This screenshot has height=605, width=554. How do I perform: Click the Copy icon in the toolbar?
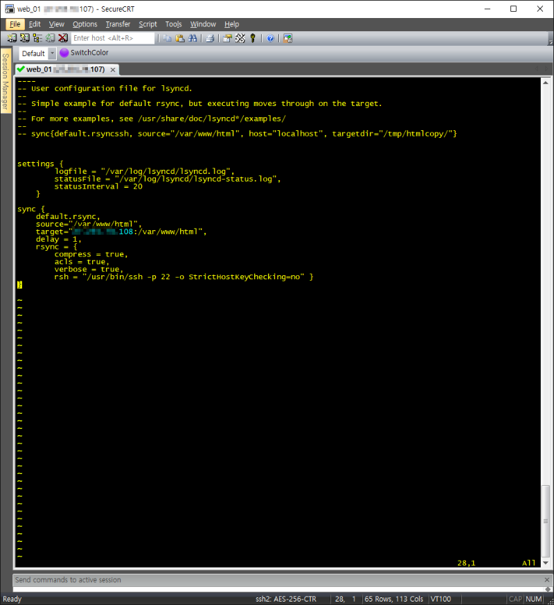(167, 39)
